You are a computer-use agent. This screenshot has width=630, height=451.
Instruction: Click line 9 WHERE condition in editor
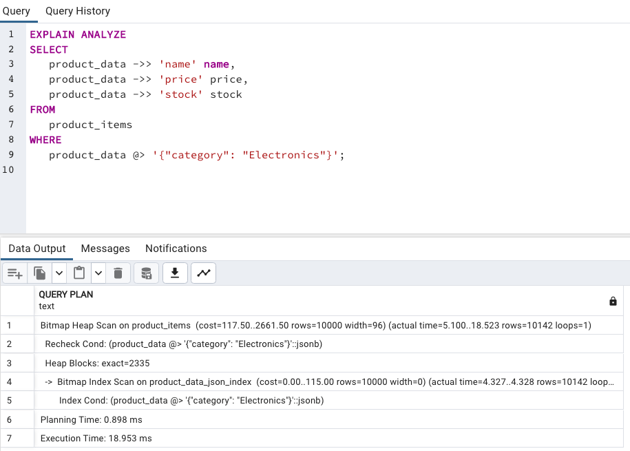tap(196, 155)
